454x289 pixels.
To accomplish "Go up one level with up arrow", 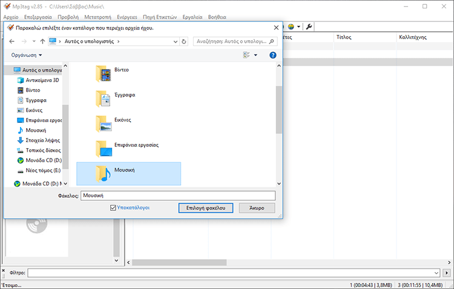I will (42, 41).
